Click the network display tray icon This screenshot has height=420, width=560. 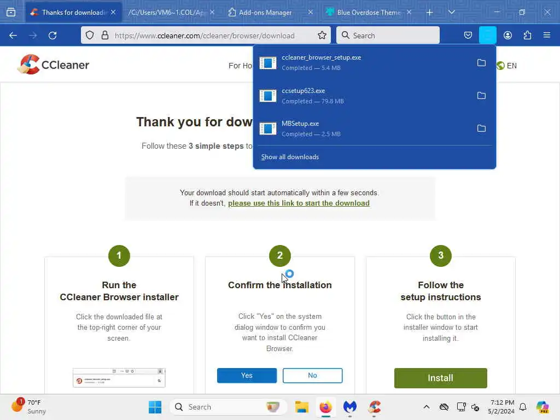[461, 407]
